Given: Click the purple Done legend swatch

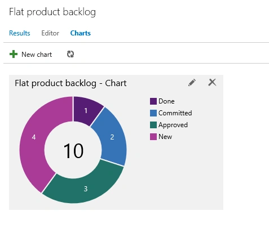Looking at the screenshot, I should (x=153, y=101).
